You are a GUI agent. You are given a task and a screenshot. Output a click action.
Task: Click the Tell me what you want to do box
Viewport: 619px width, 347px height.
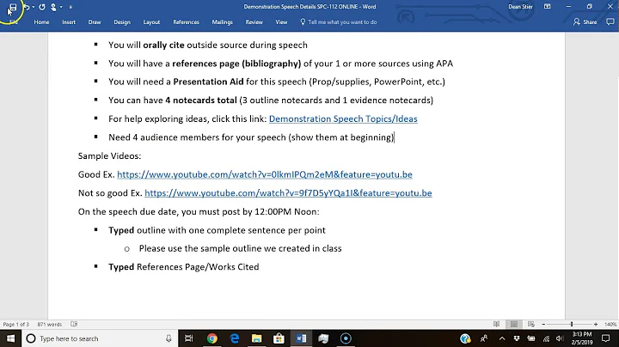pyautogui.click(x=339, y=22)
